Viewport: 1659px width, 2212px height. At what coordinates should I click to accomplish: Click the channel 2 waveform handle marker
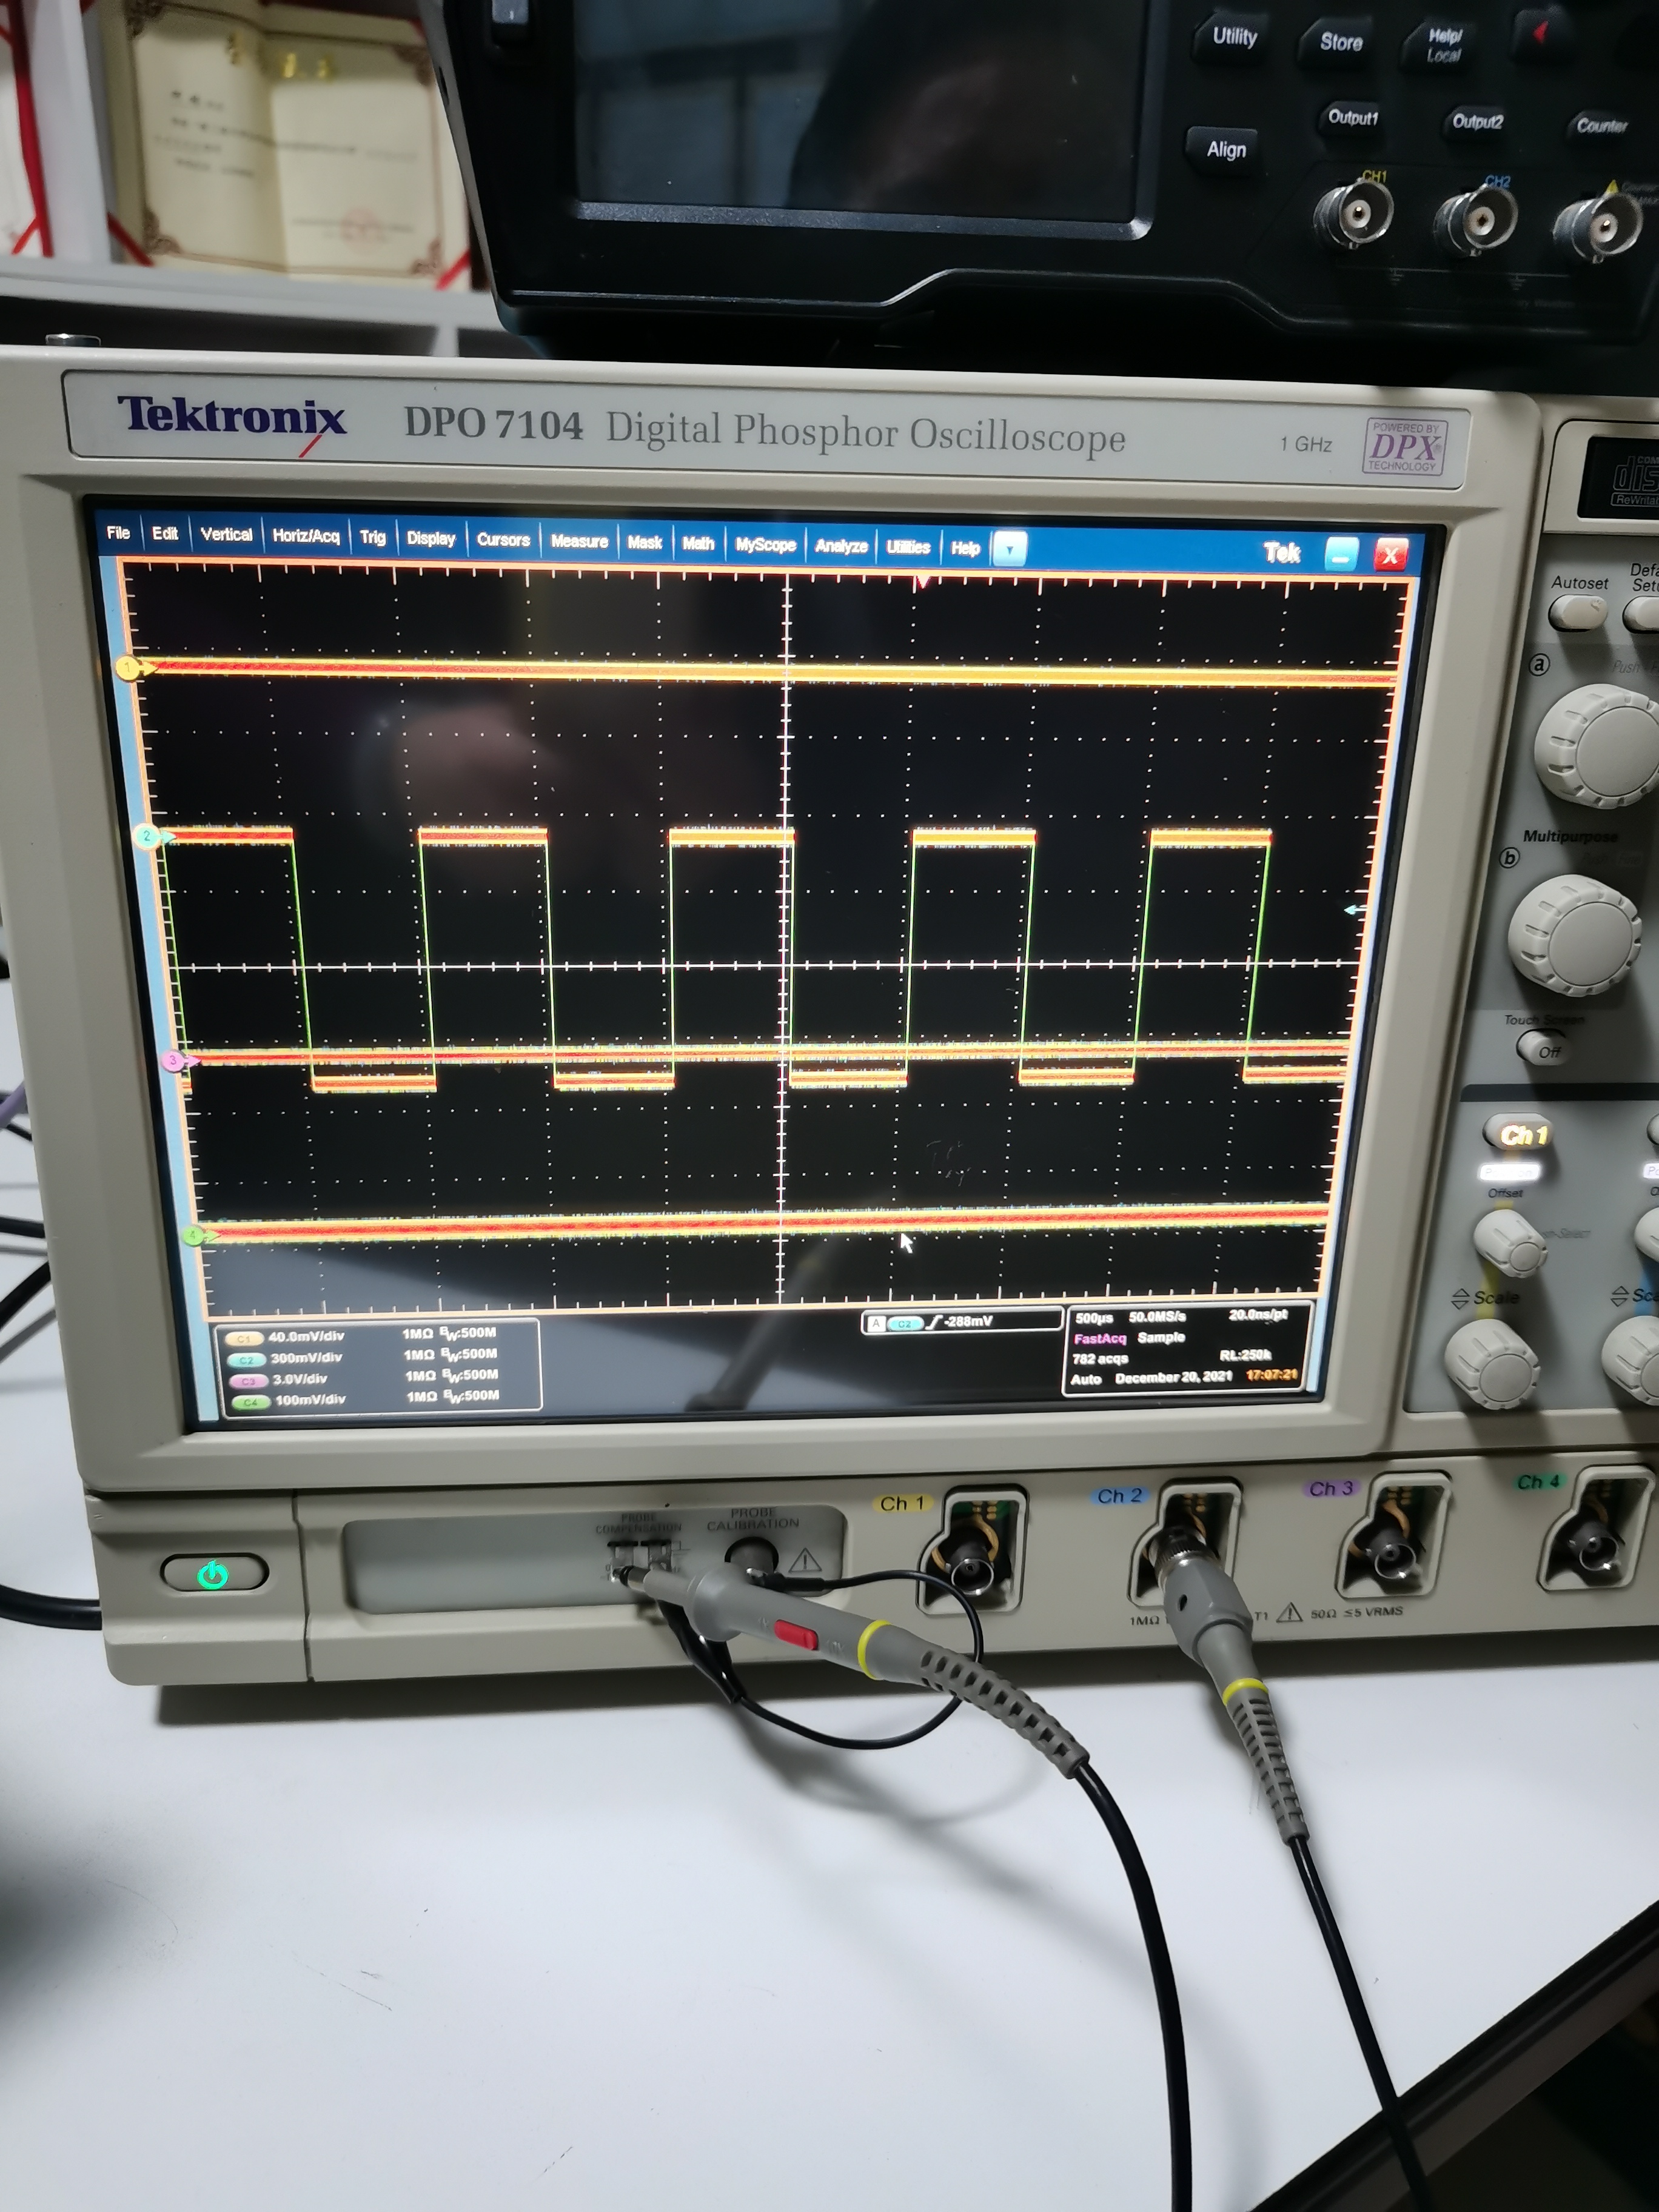[148, 836]
